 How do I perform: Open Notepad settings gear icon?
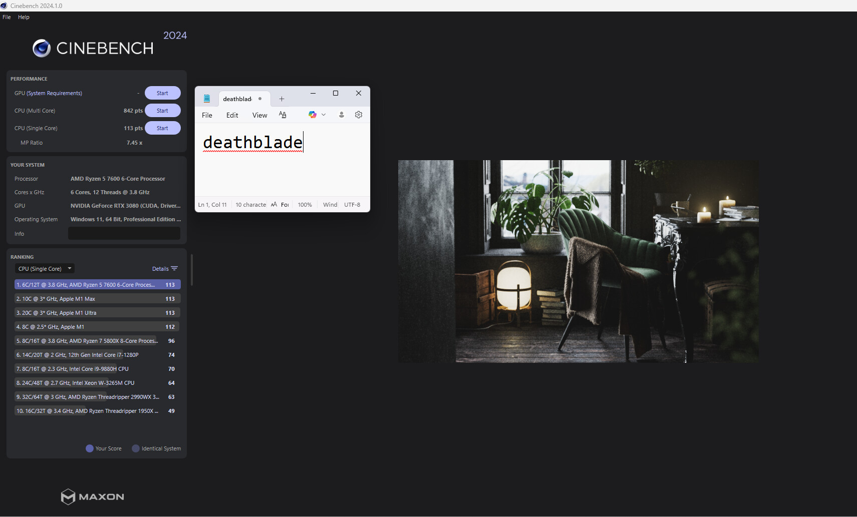coord(359,115)
